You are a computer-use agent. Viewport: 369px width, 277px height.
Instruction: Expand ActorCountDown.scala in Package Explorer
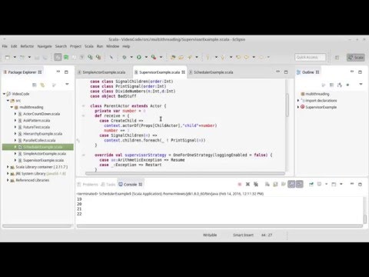pos(15,114)
